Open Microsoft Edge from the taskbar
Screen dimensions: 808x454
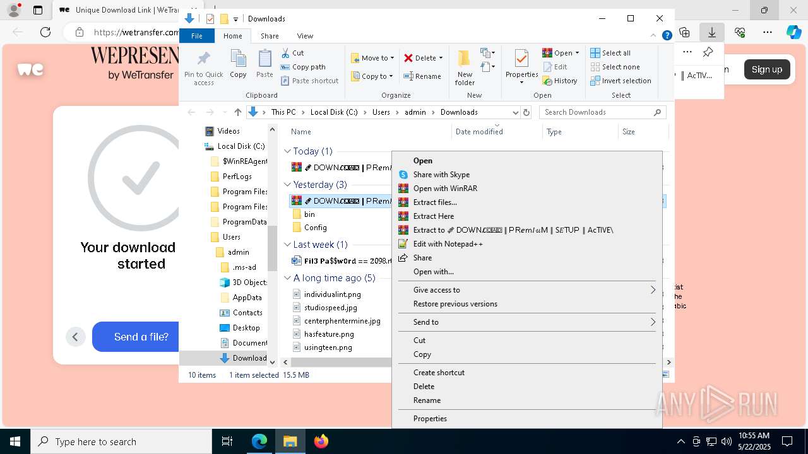(x=259, y=441)
